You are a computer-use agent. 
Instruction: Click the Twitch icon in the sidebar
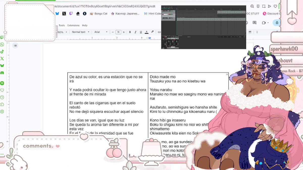tap(2, 37)
